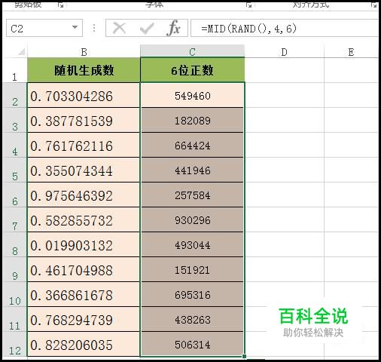This screenshot has width=381, height=362.
Task: Open the font group dialog launcher
Action: pos(248,5)
